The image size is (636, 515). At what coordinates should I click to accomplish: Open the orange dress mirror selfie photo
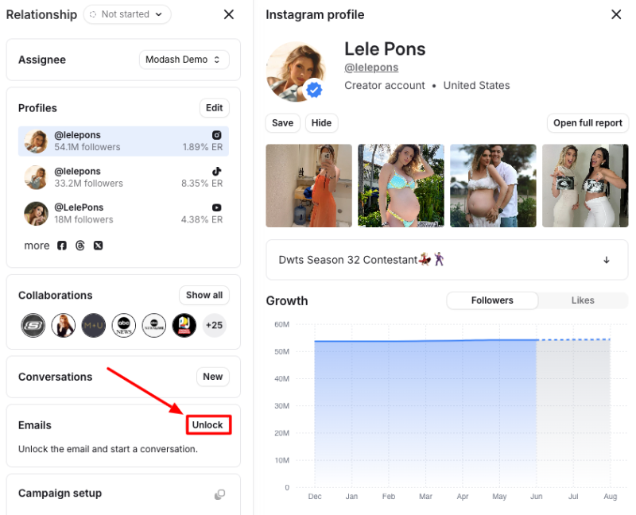click(x=308, y=186)
